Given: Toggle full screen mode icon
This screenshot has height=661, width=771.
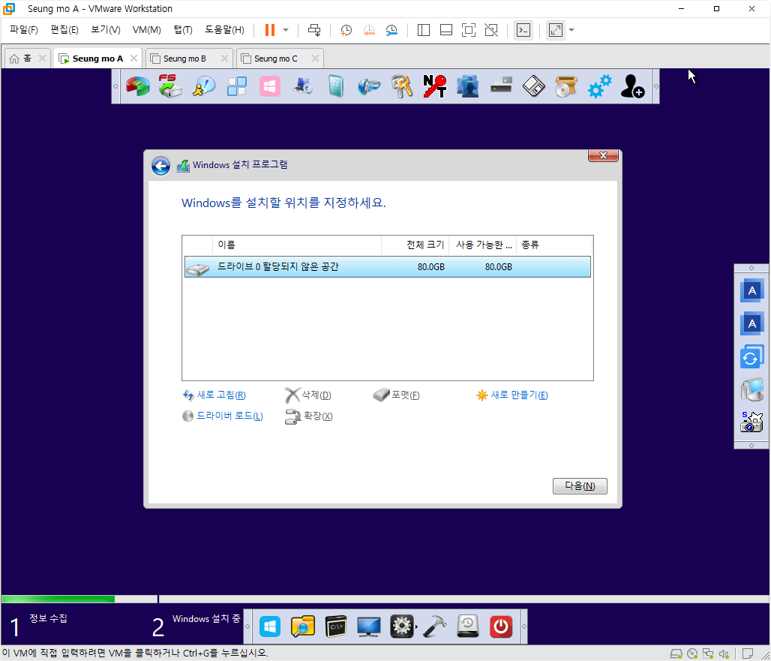Looking at the screenshot, I should point(469,30).
